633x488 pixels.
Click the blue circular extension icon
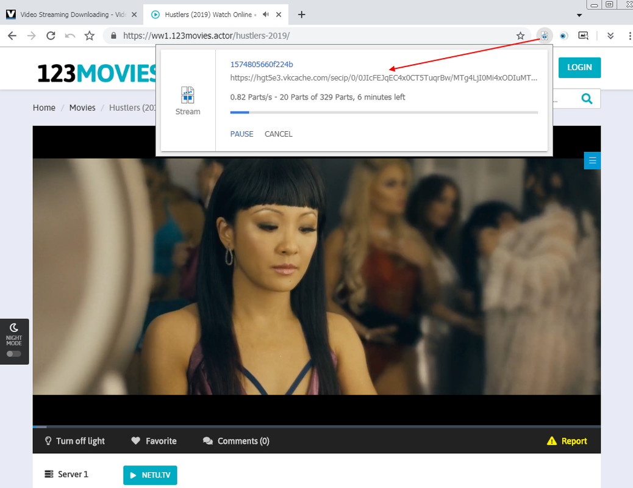[x=563, y=35]
